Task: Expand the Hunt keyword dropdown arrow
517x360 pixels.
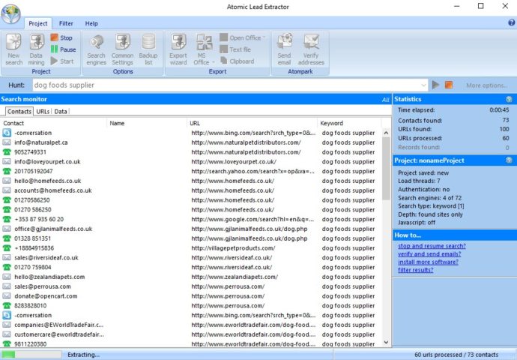Action: [x=424, y=85]
